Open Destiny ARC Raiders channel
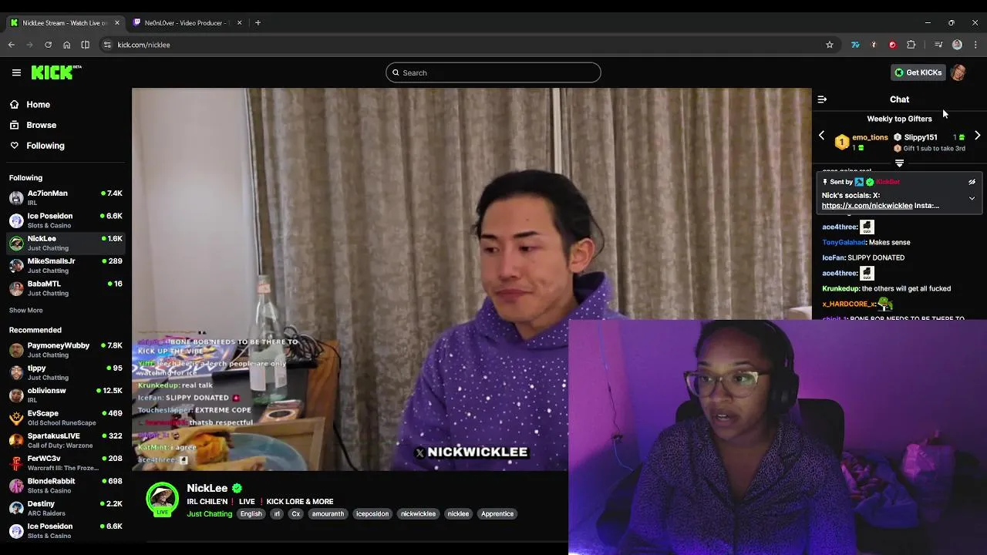The height and width of the screenshot is (555, 987). 66,508
